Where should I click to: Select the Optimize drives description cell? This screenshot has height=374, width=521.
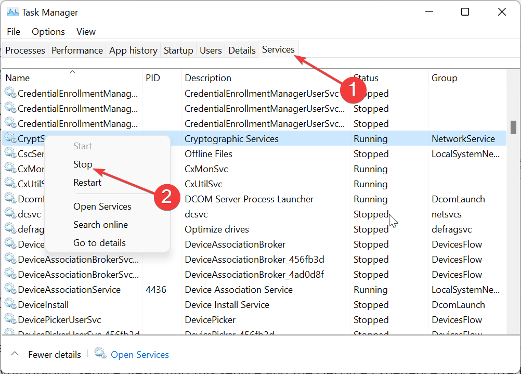coord(217,229)
